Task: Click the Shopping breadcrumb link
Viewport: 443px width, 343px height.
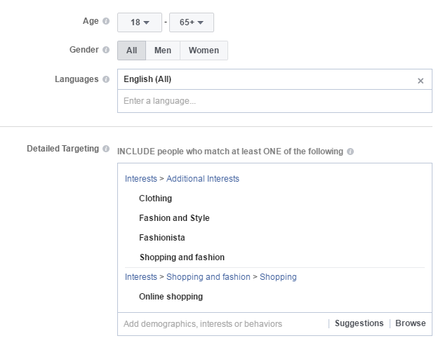Action: (278, 277)
